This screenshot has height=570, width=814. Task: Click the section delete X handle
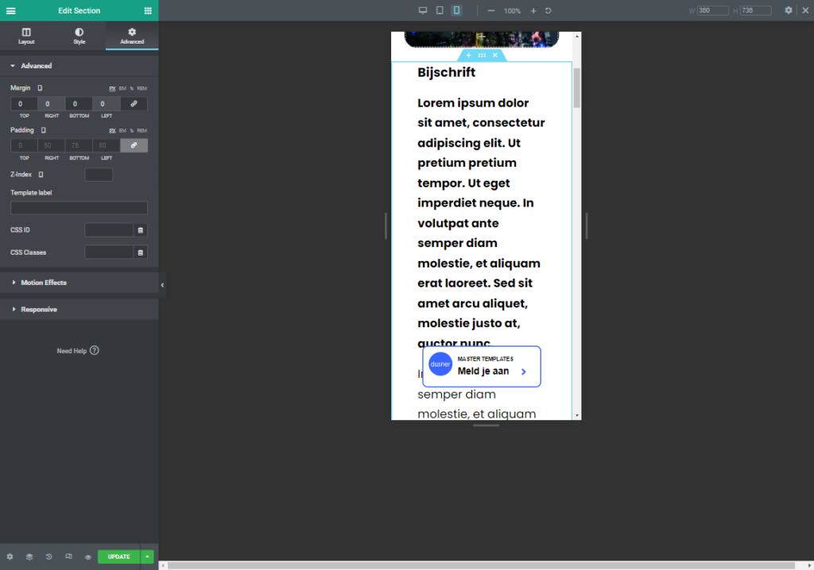pos(495,56)
